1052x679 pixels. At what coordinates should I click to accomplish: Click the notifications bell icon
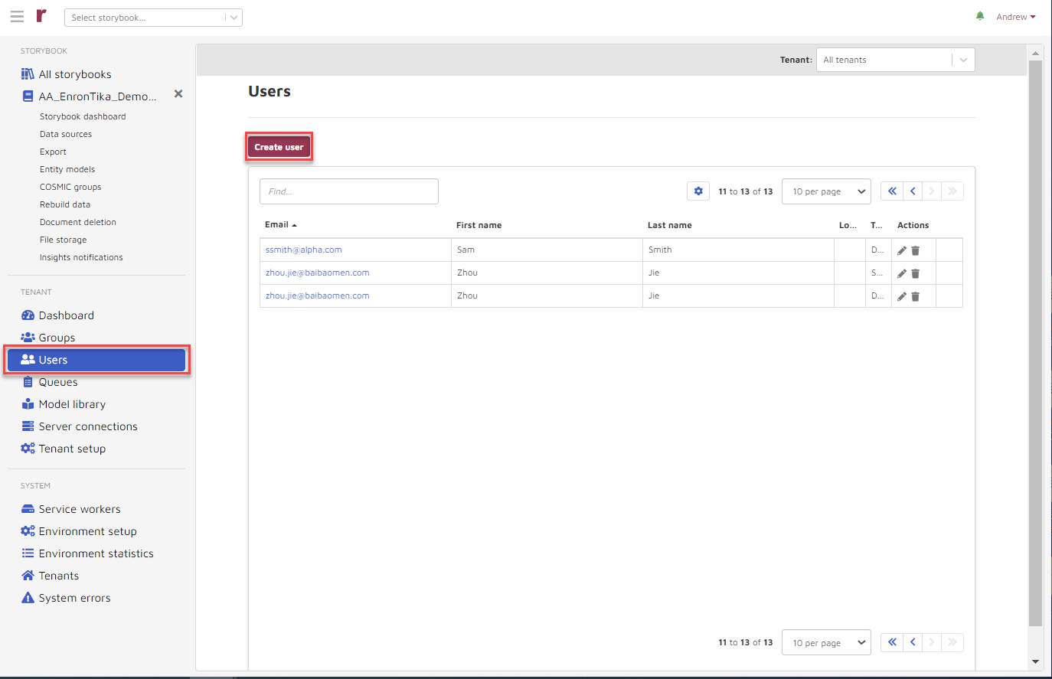pyautogui.click(x=980, y=16)
